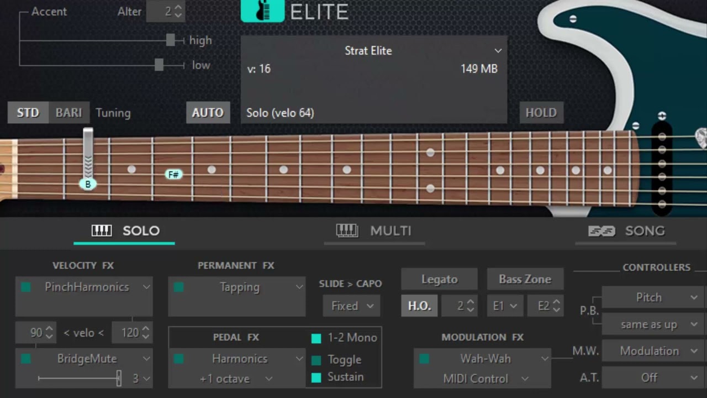Click the keyboard icon in the SOLO tab
707x398 pixels.
click(x=102, y=231)
